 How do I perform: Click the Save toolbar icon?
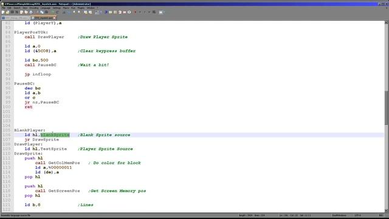click(12, 12)
